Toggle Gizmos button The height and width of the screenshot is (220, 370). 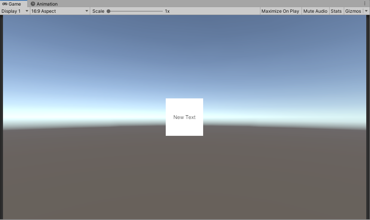click(353, 11)
